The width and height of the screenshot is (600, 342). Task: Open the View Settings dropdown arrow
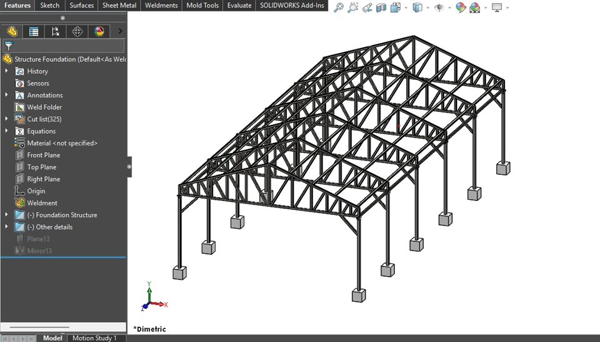(x=507, y=7)
